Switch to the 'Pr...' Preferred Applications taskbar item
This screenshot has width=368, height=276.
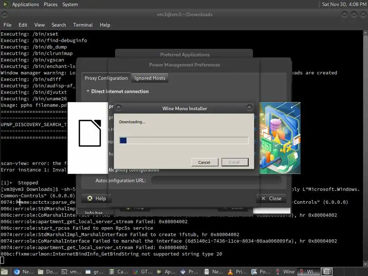click(190, 272)
